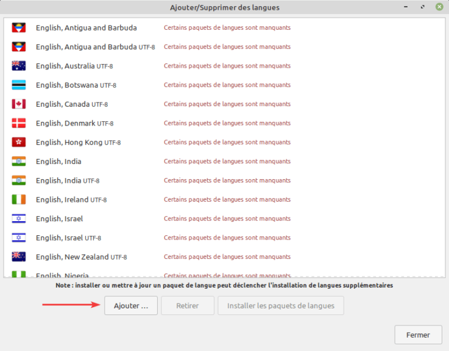Click Installer les paquets de langues button
The height and width of the screenshot is (351, 449).
coord(281,306)
